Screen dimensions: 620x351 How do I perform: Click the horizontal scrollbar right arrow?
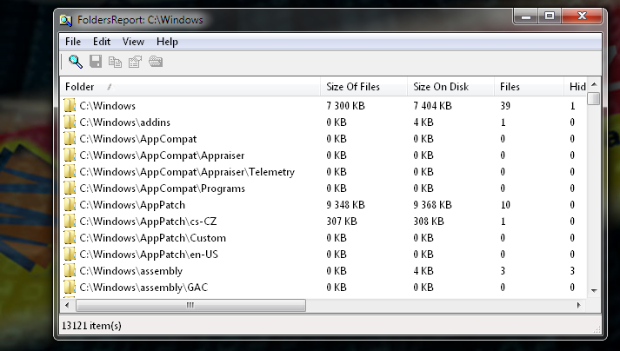579,305
